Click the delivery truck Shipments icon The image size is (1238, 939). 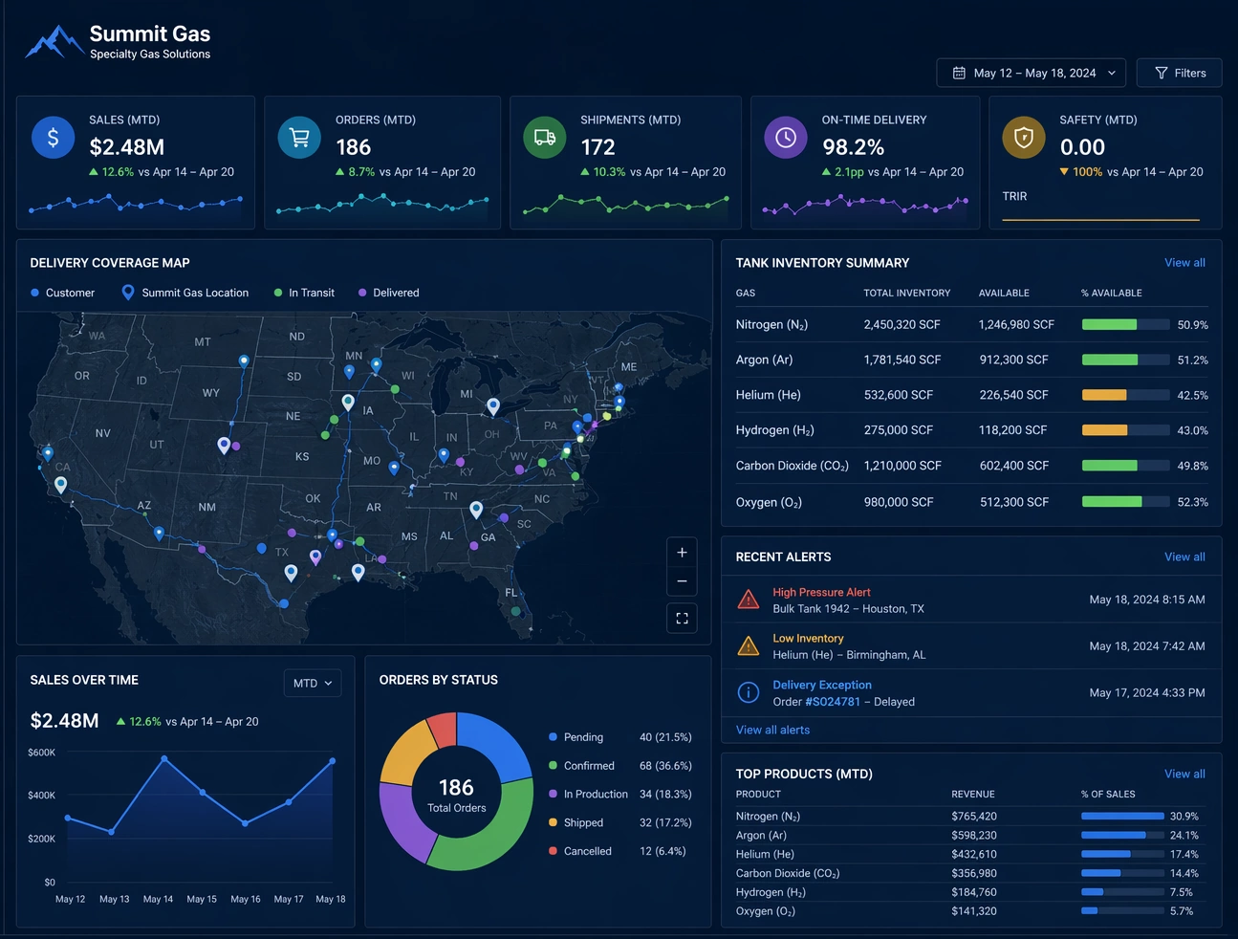pyautogui.click(x=544, y=137)
